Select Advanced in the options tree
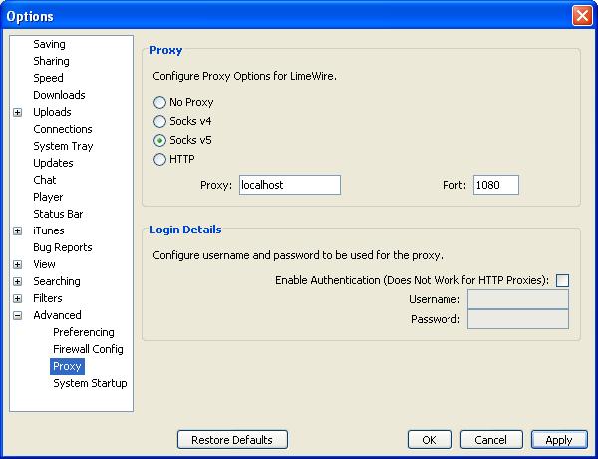Screen dimensions: 598x459 [57, 315]
